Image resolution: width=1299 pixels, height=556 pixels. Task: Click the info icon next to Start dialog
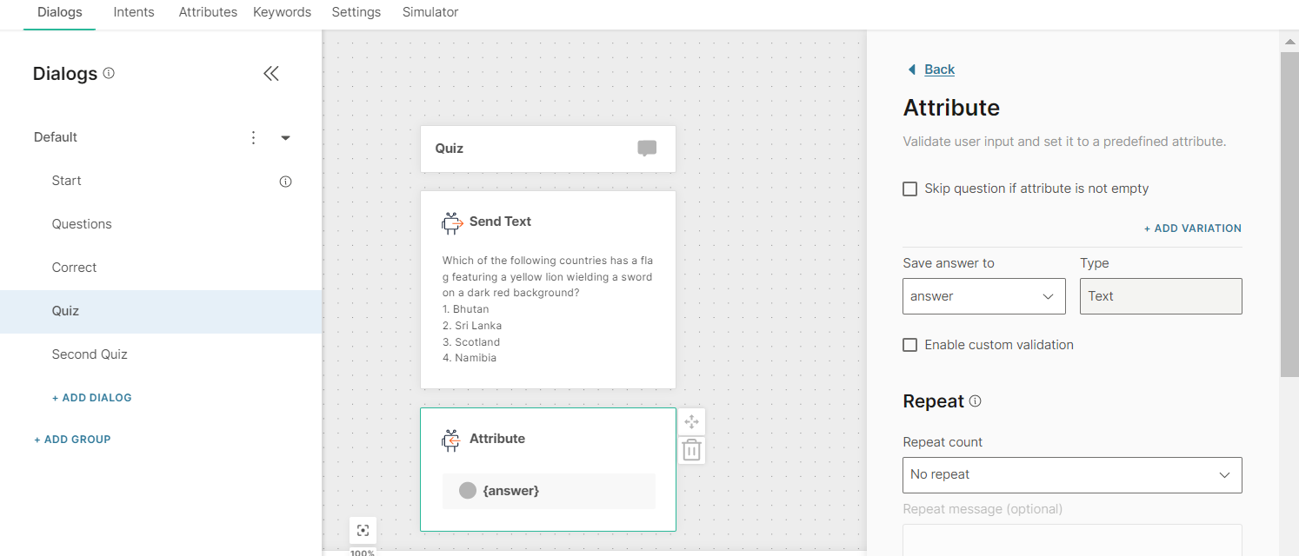(285, 182)
